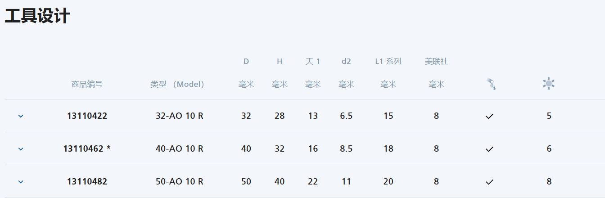605x198 pixels.
Task: Click the 工具设计 section heading
Action: click(x=37, y=17)
